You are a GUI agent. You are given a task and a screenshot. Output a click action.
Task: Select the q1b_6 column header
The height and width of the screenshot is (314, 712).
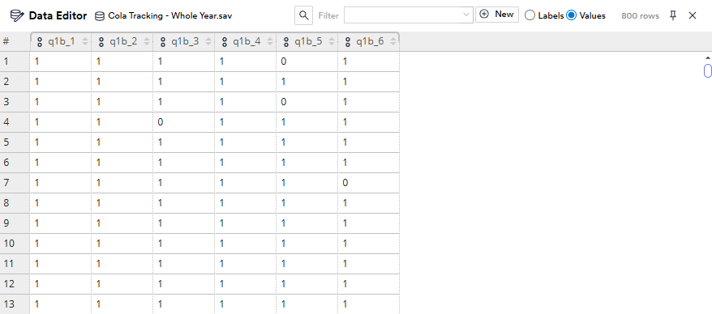coord(369,42)
